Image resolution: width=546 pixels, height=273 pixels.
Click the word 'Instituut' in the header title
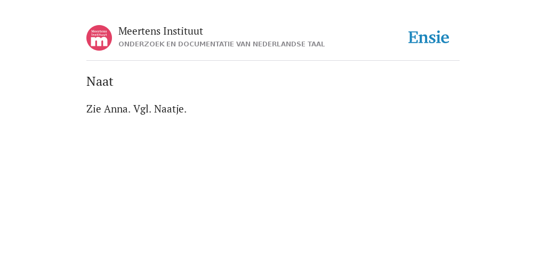tap(183, 31)
